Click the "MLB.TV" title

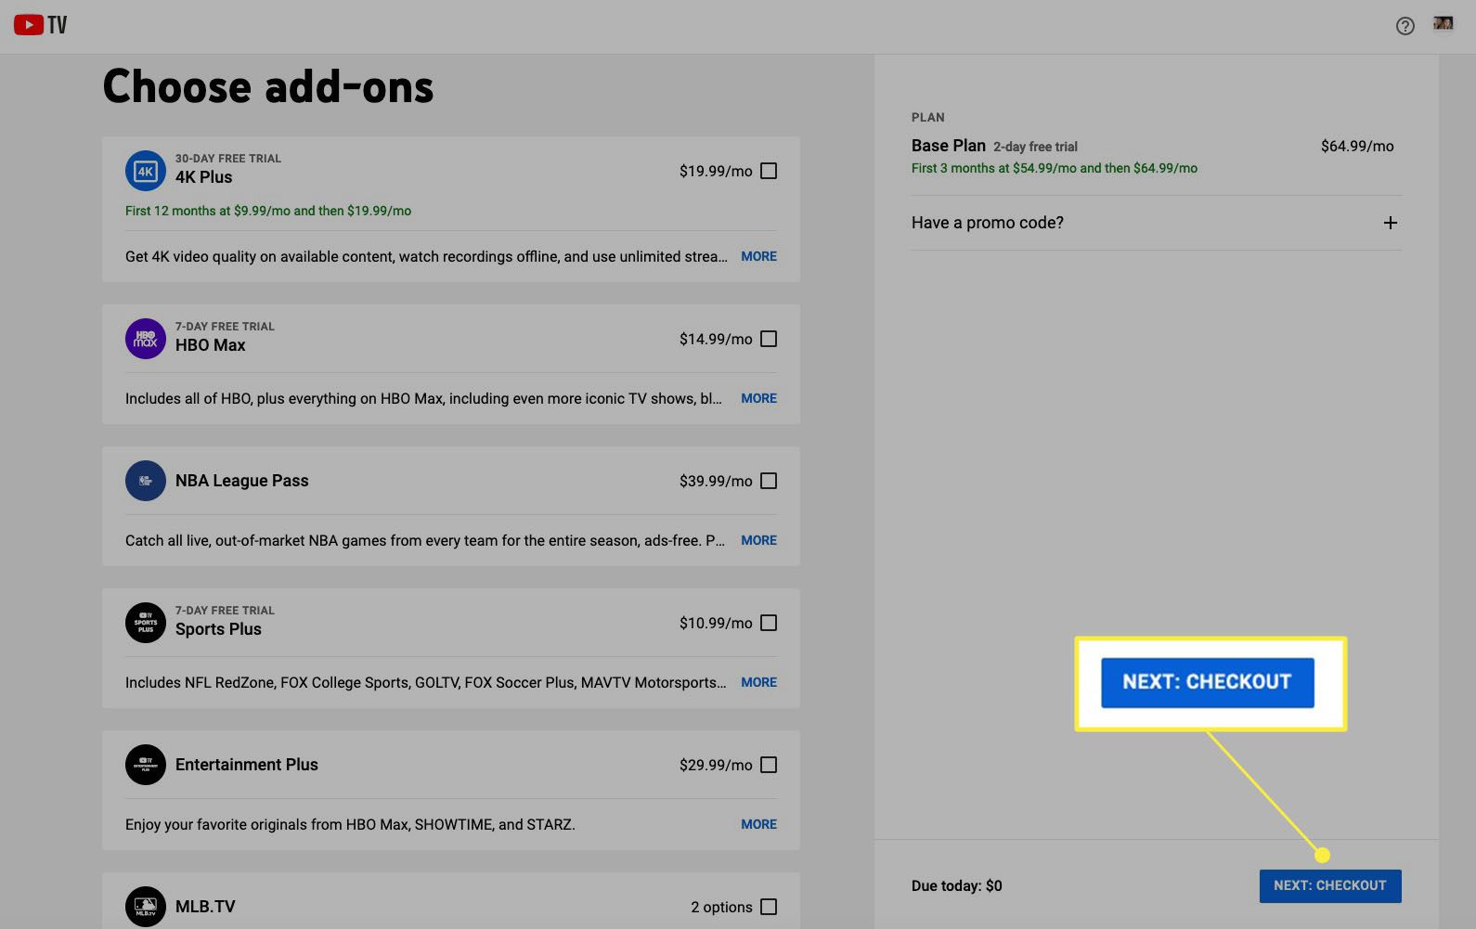pos(205,907)
